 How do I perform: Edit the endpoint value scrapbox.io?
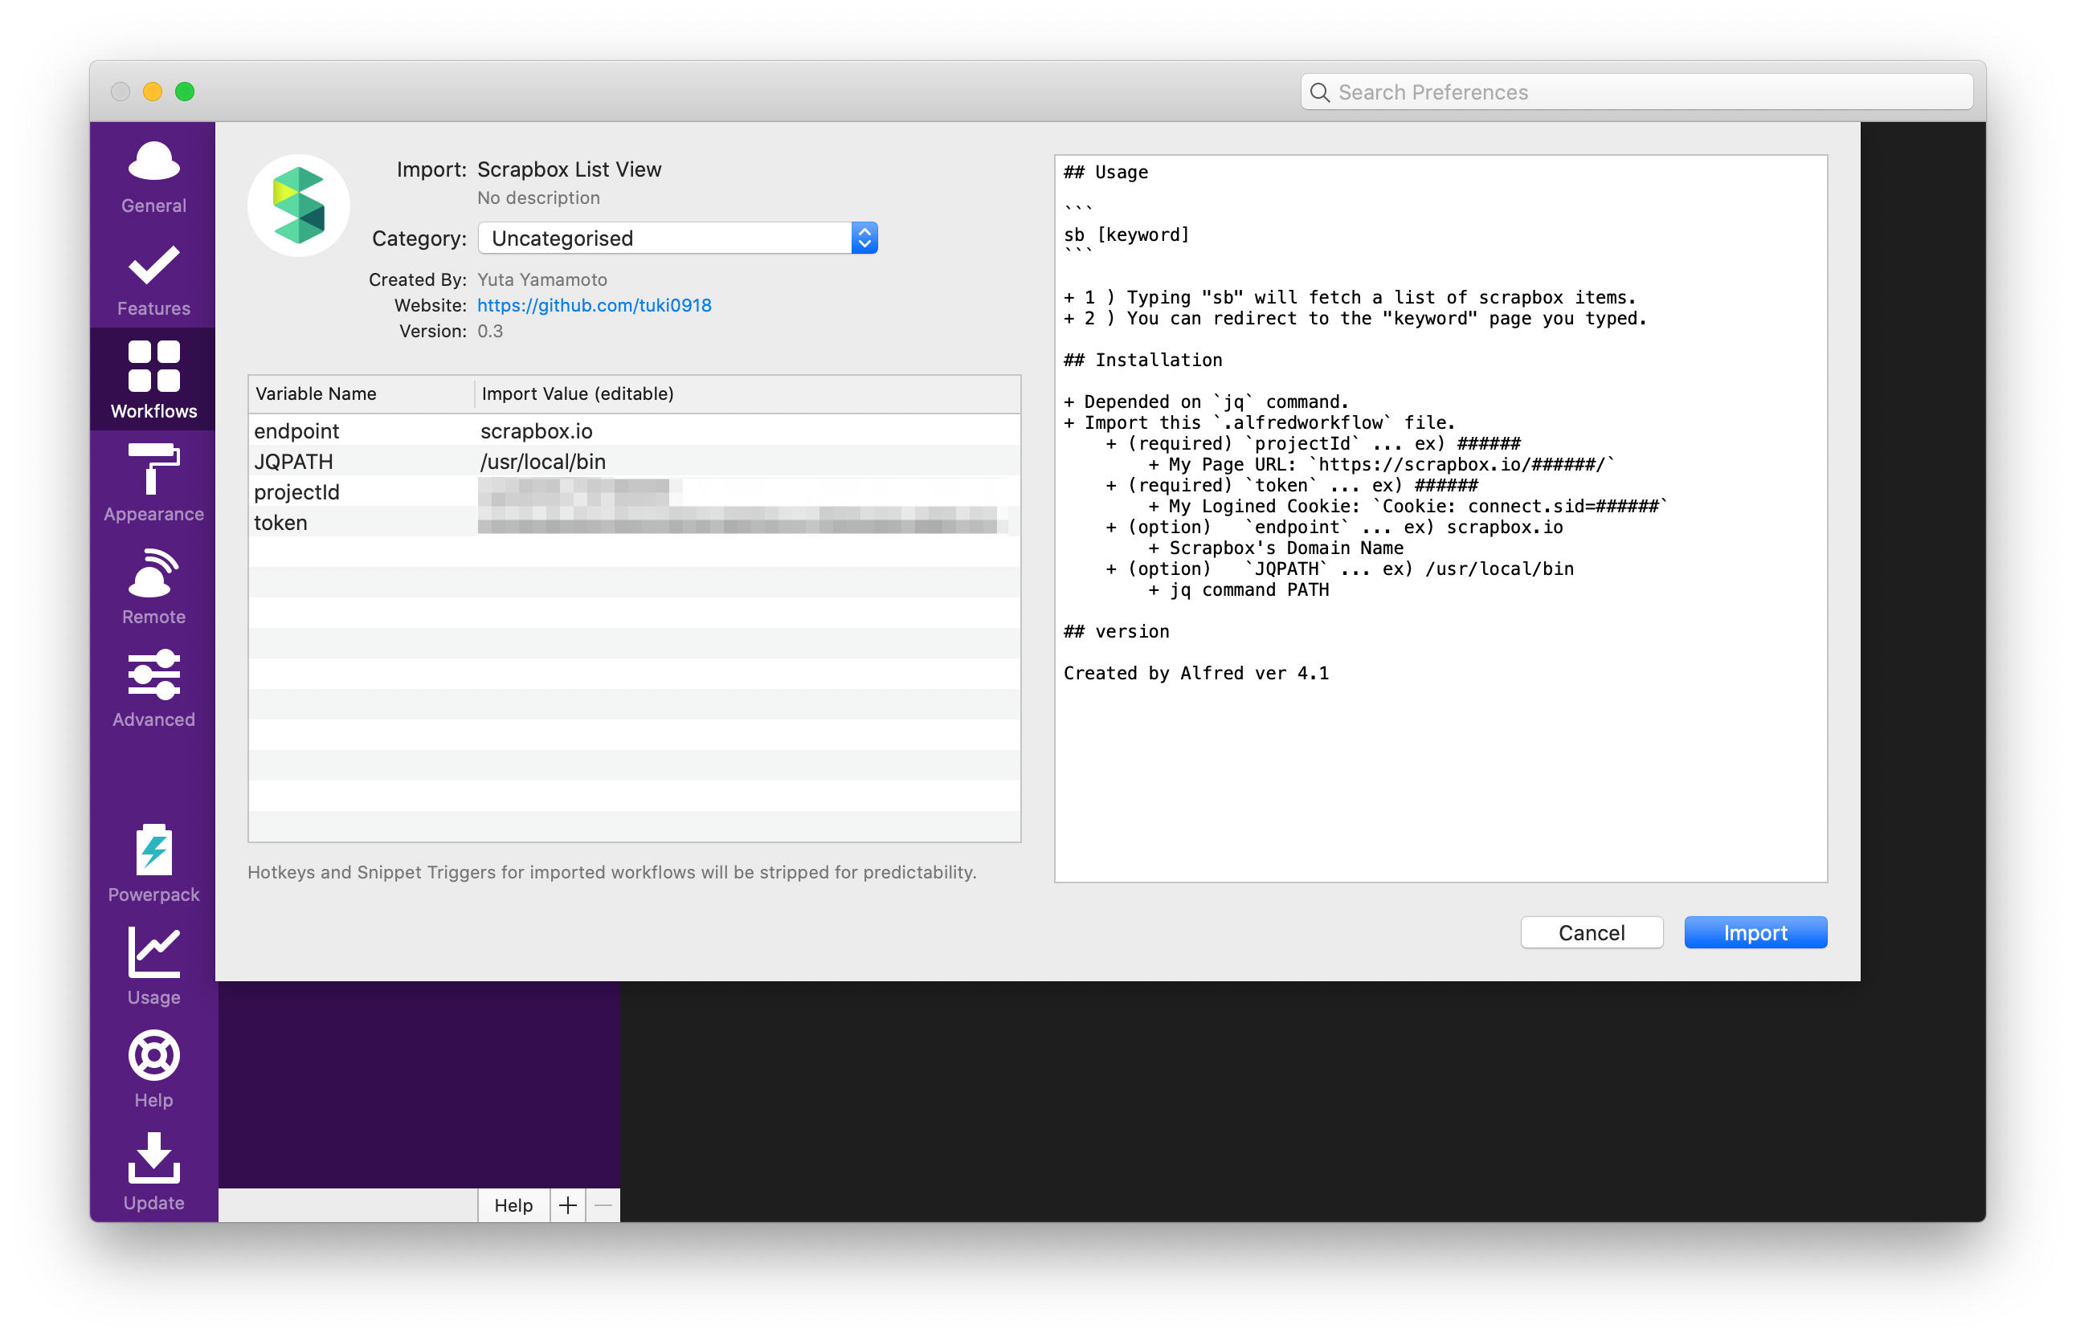[x=537, y=431]
